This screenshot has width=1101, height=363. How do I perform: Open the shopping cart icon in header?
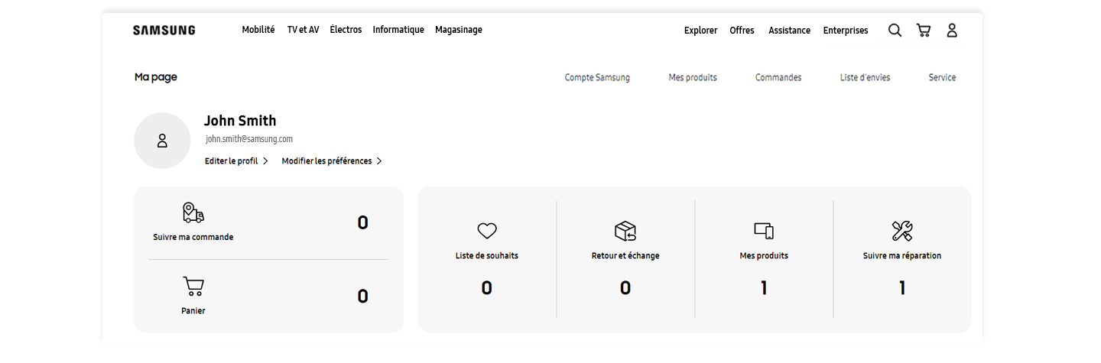click(x=924, y=31)
